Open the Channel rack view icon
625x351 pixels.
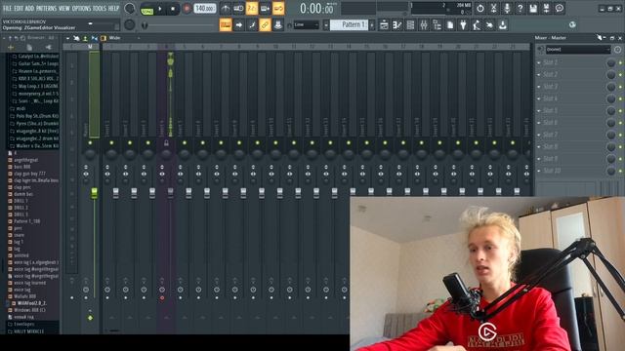(x=410, y=25)
